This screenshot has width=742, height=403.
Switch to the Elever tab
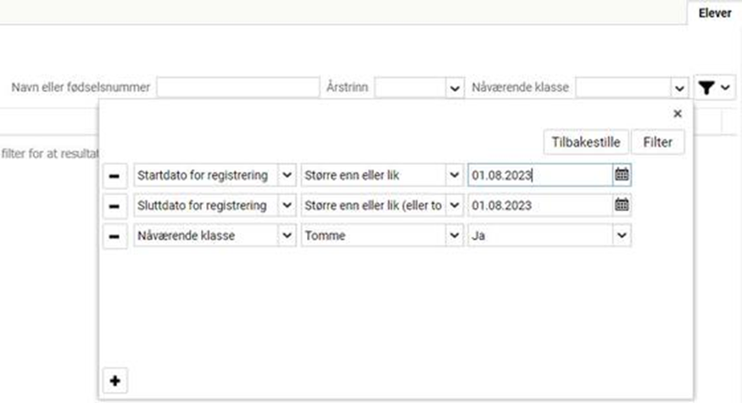click(x=714, y=14)
